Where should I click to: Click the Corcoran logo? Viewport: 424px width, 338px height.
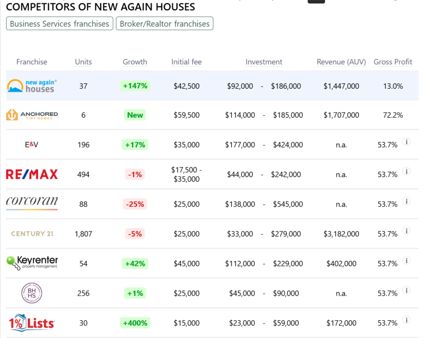tap(32, 203)
